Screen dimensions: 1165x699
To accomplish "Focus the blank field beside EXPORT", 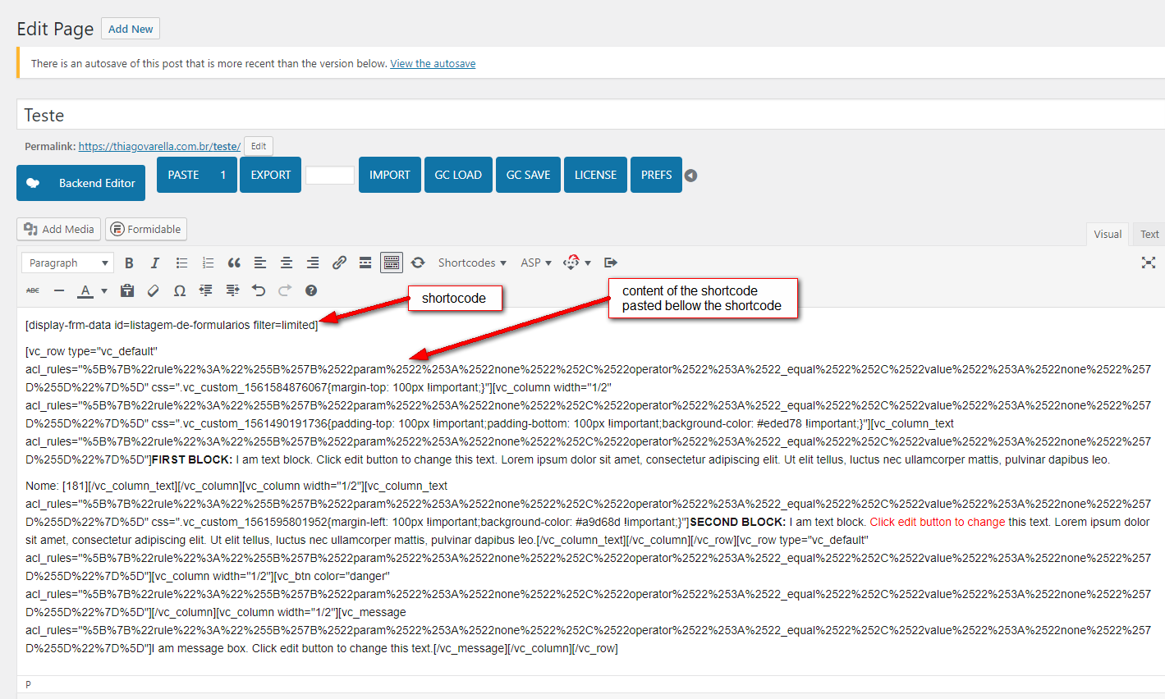I will point(330,175).
